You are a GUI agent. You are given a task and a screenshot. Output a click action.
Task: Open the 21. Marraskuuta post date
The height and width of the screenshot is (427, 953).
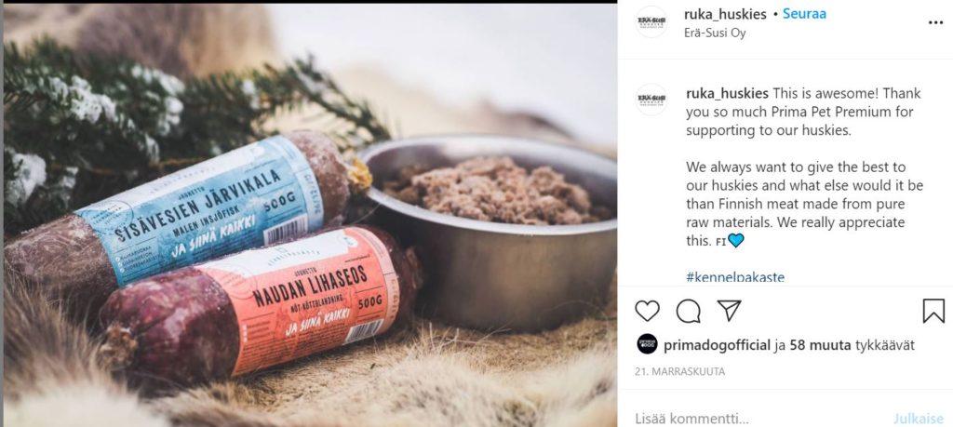(679, 371)
